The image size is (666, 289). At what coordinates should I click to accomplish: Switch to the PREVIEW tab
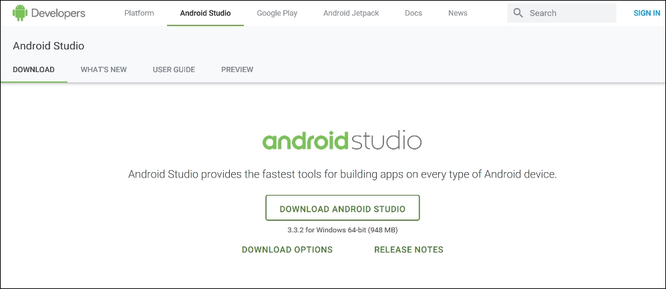click(237, 69)
